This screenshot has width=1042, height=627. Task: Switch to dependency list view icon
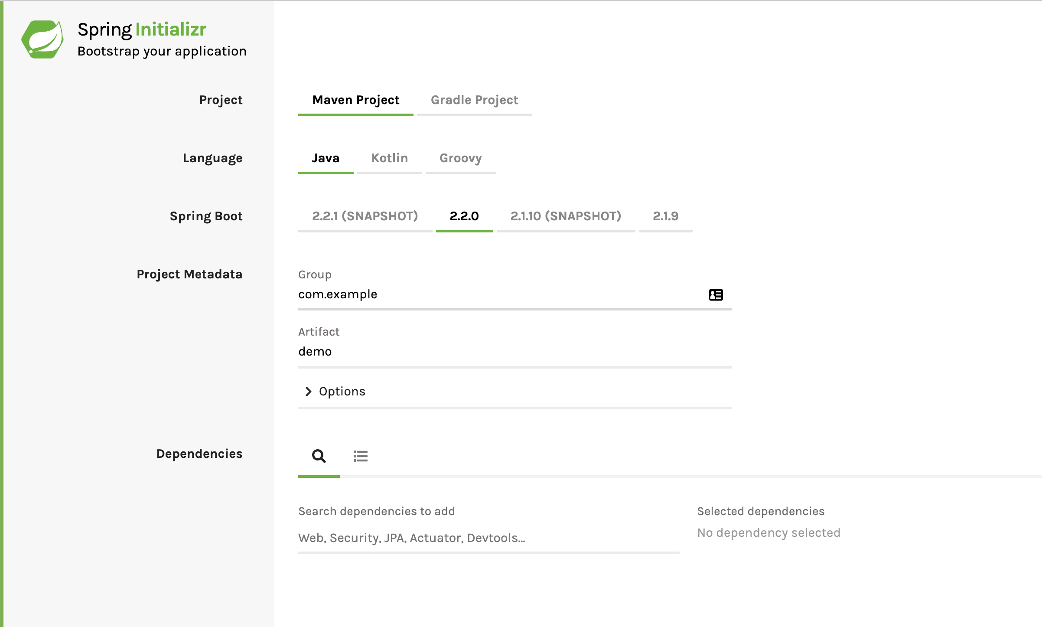(x=360, y=456)
